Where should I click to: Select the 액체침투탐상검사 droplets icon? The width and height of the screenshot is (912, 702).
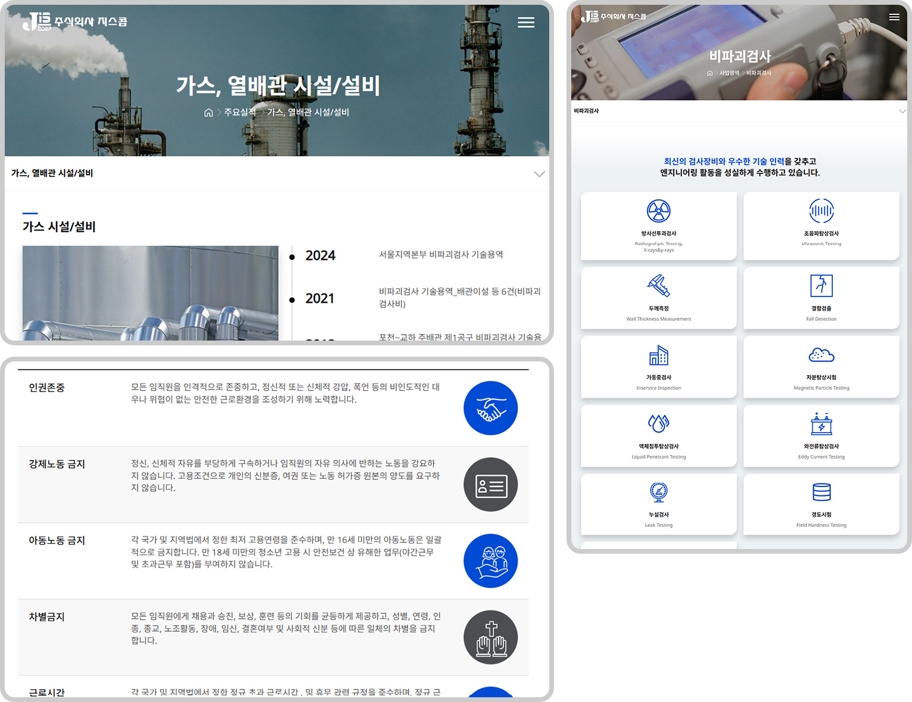[x=659, y=423]
